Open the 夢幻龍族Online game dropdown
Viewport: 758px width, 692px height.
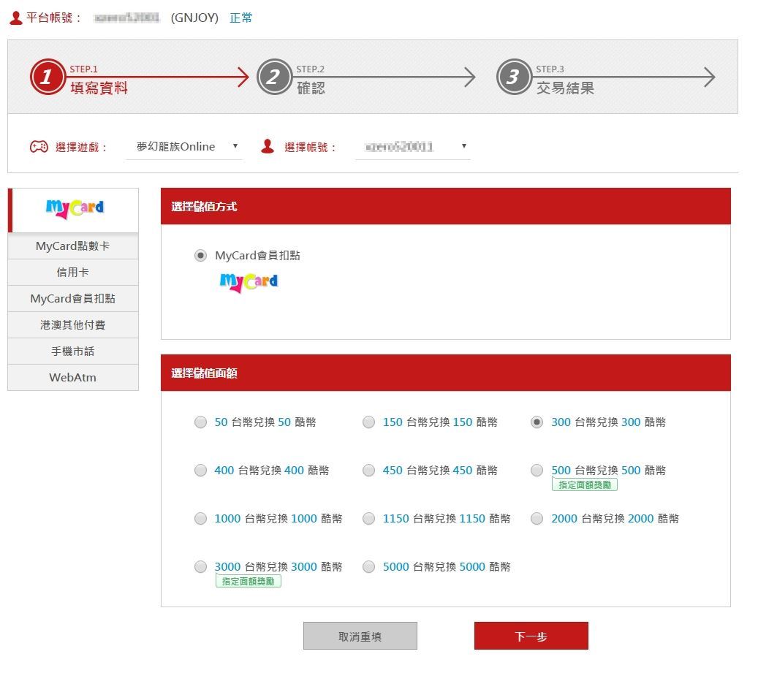tap(184, 146)
